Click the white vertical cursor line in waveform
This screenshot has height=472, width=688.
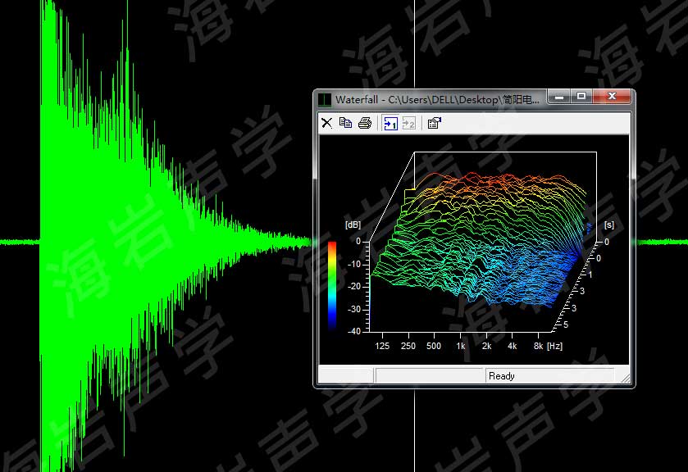click(x=415, y=49)
